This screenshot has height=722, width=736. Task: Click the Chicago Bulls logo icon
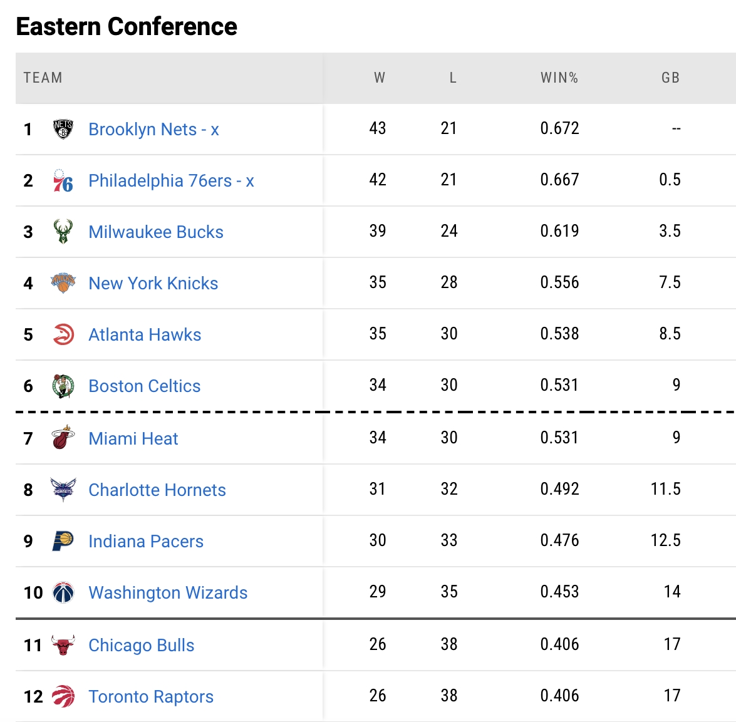pos(63,645)
